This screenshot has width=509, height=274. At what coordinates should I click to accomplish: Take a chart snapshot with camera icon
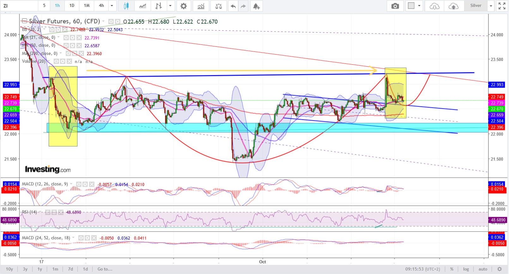[395, 6]
